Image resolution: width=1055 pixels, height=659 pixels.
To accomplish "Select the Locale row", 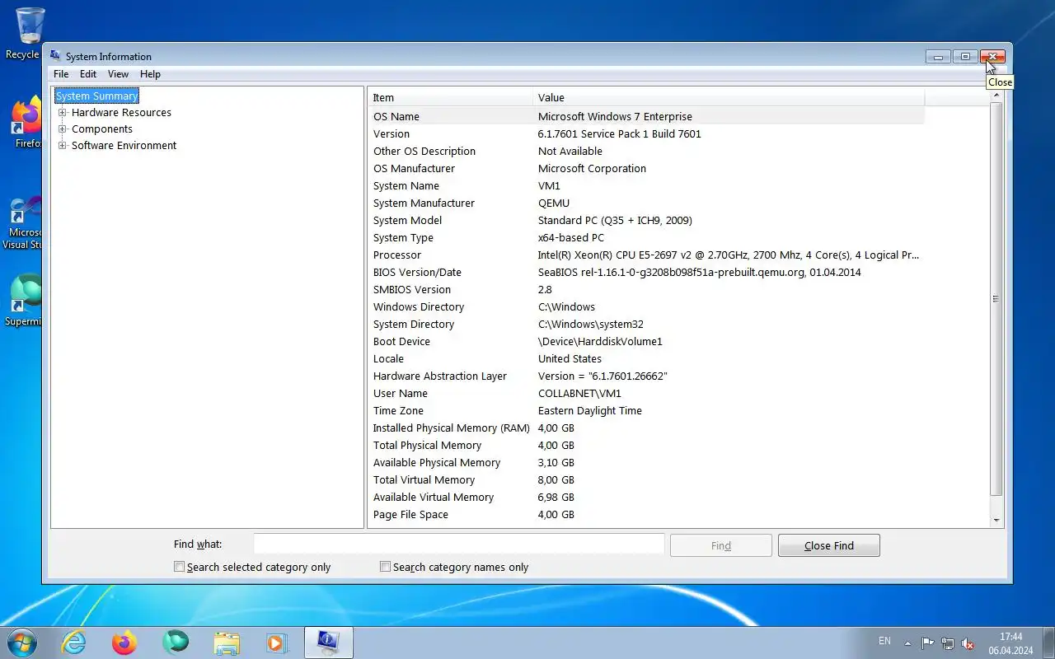I will click(646, 359).
